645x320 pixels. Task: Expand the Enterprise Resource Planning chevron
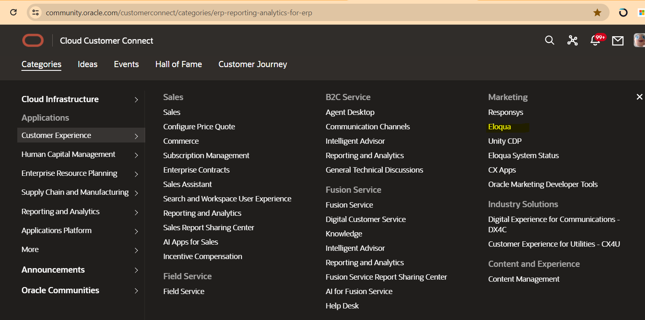click(x=136, y=174)
